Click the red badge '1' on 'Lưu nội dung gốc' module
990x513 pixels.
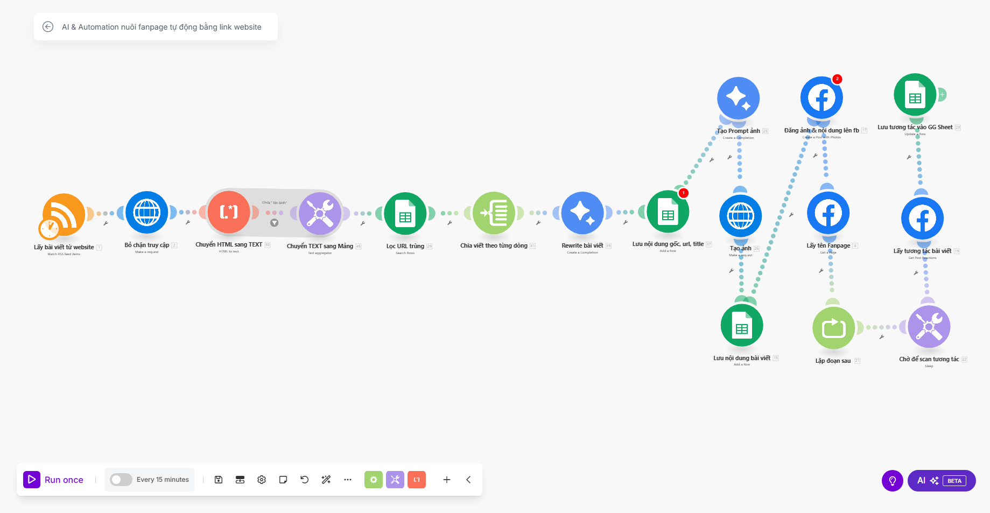684,193
